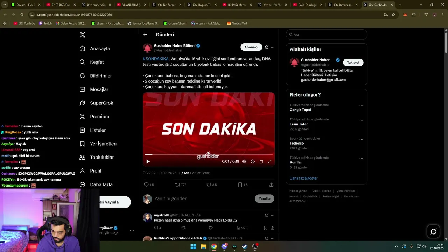Click reply icon with 1 B count
The height and width of the screenshot is (252, 448).
tap(149, 184)
